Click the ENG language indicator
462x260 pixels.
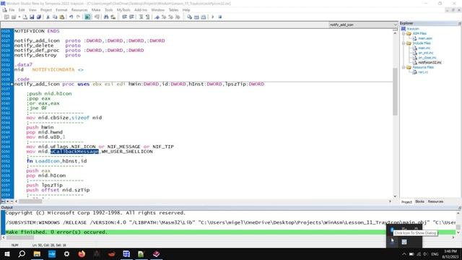click(x=435, y=254)
